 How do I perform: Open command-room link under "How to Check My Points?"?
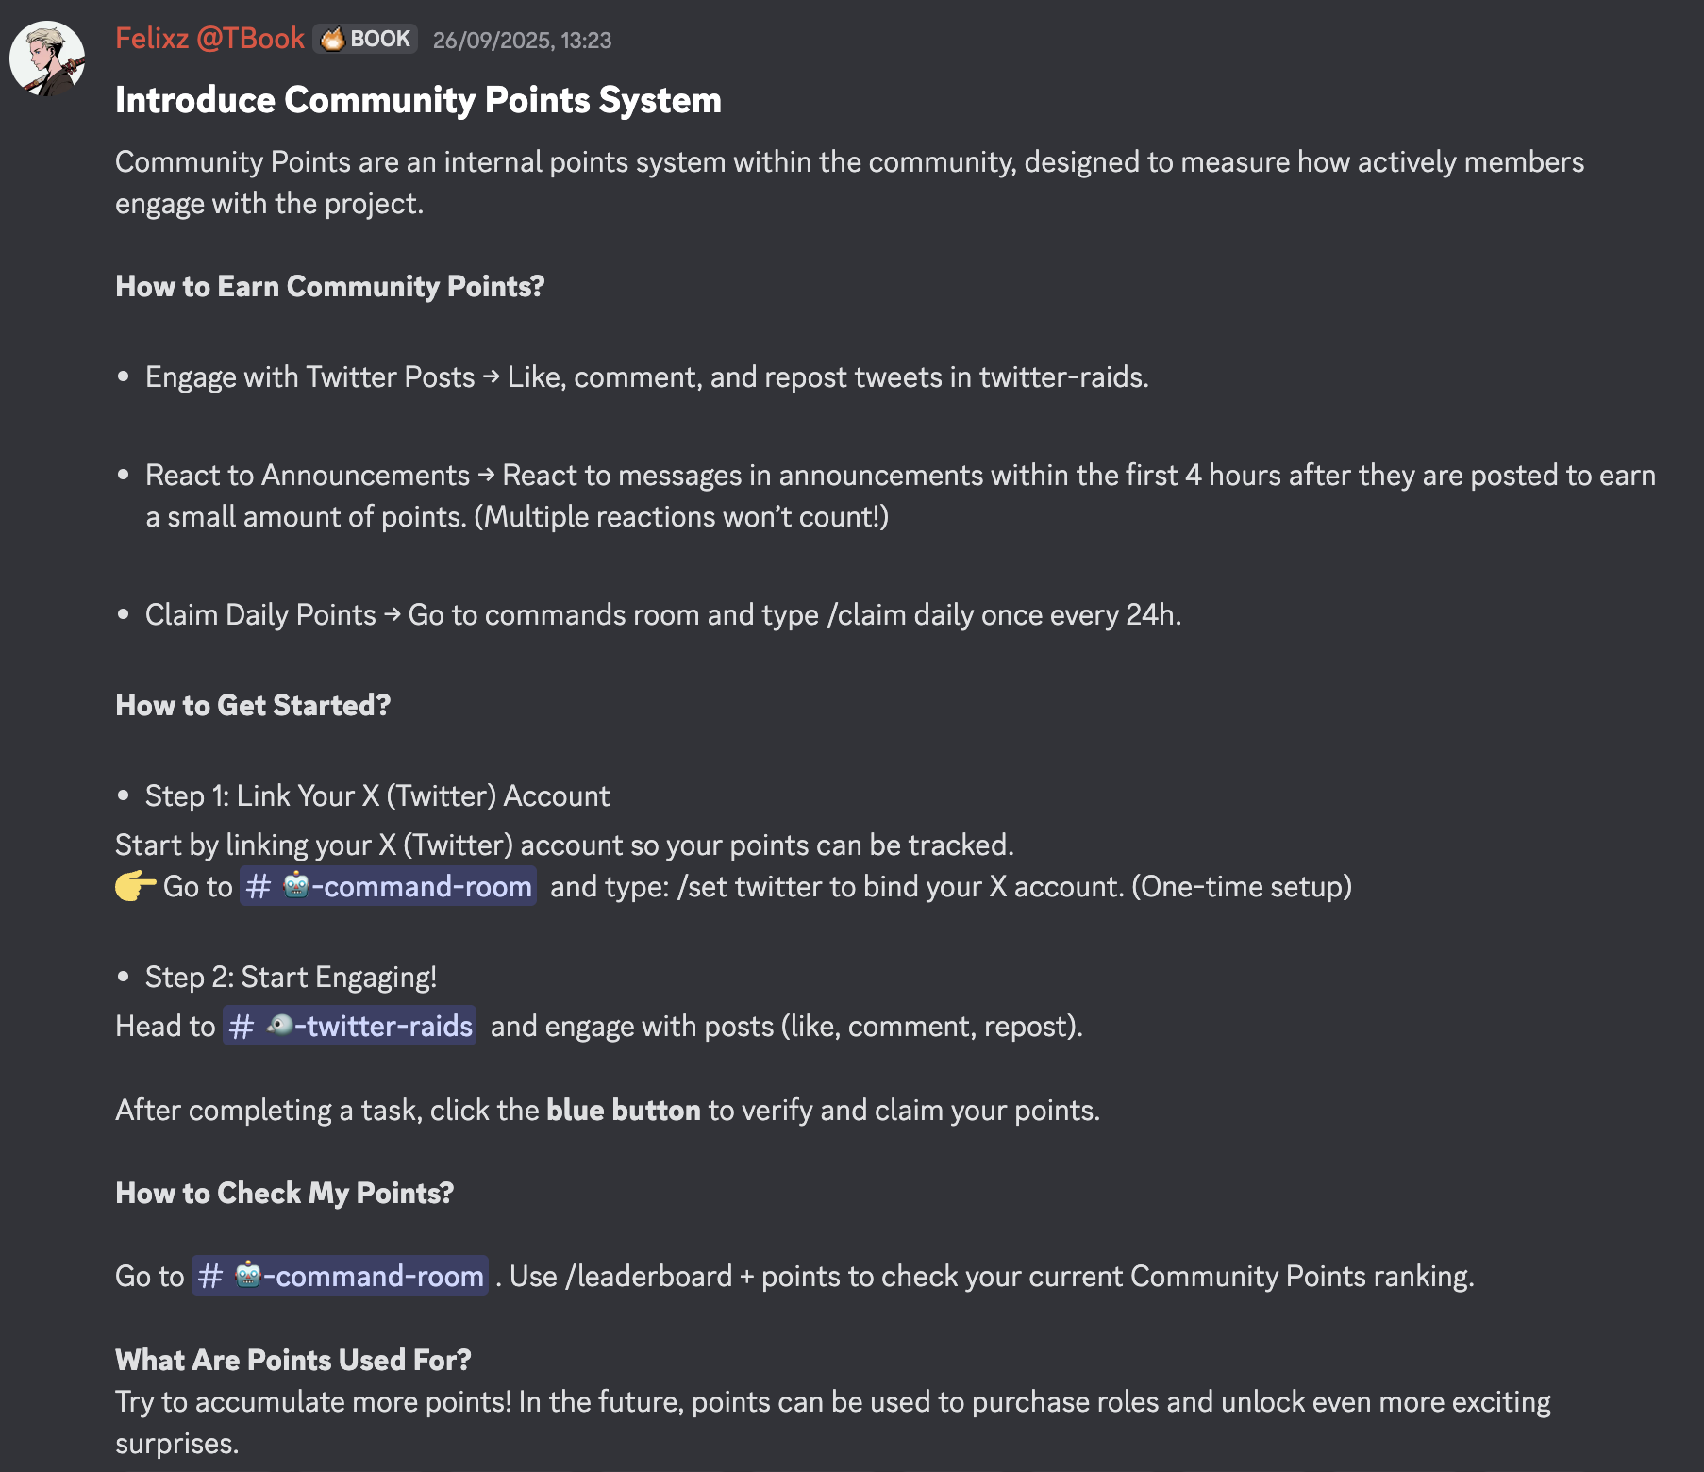pyautogui.click(x=373, y=1276)
